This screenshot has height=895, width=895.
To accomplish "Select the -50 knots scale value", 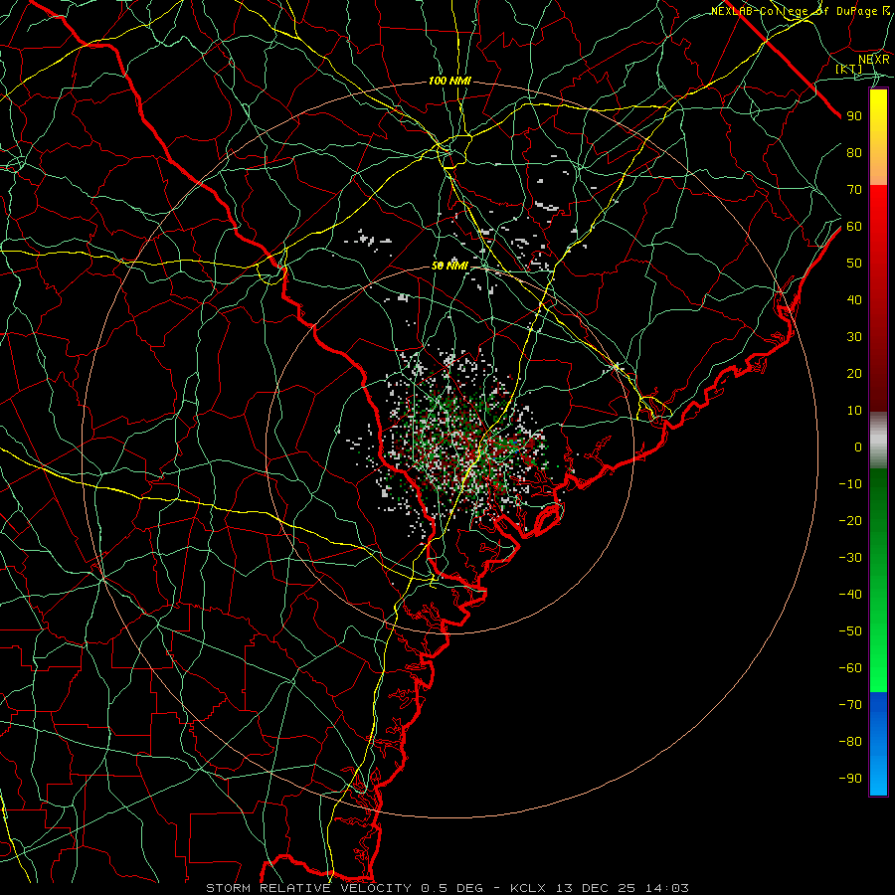I will tap(850, 631).
